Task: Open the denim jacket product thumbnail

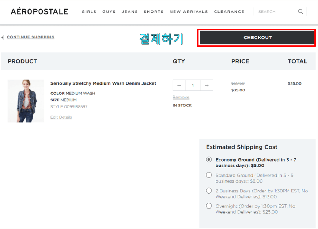Action: [26, 101]
